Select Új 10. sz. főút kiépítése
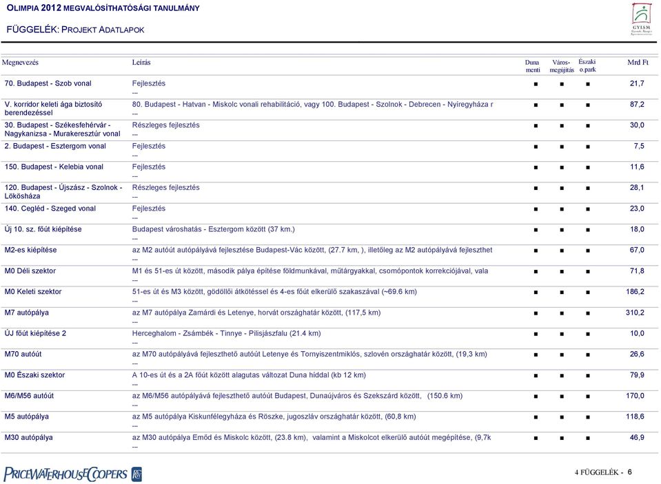 pyautogui.click(x=43, y=229)
